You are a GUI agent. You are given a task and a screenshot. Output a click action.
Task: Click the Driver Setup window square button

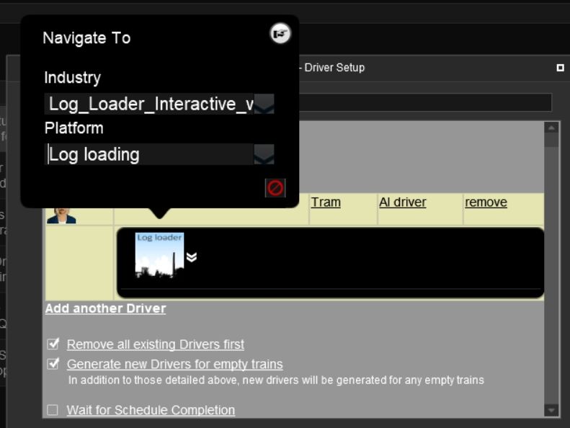click(561, 68)
